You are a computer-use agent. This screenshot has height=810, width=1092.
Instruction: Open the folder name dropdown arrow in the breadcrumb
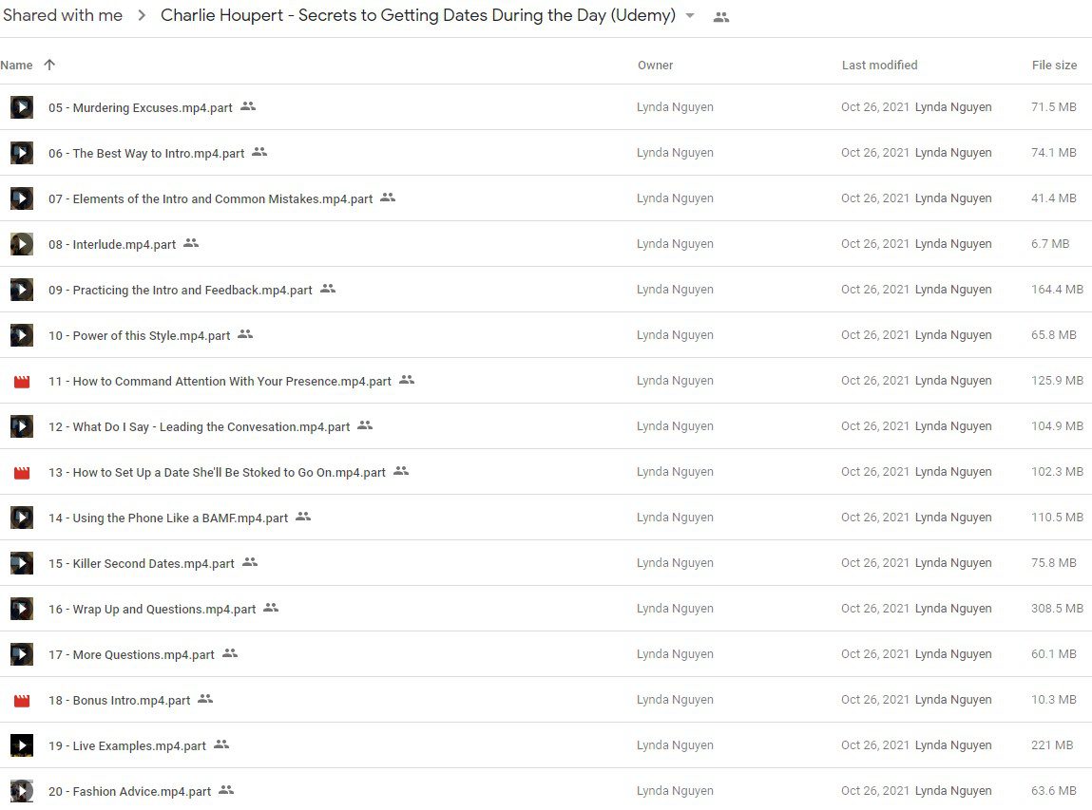(x=689, y=15)
